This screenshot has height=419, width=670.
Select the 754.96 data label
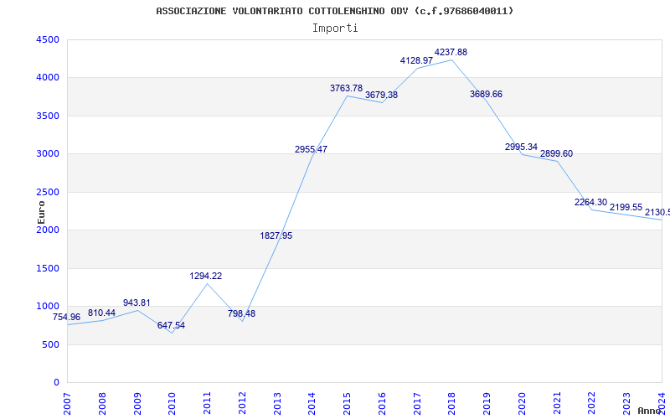tap(66, 318)
